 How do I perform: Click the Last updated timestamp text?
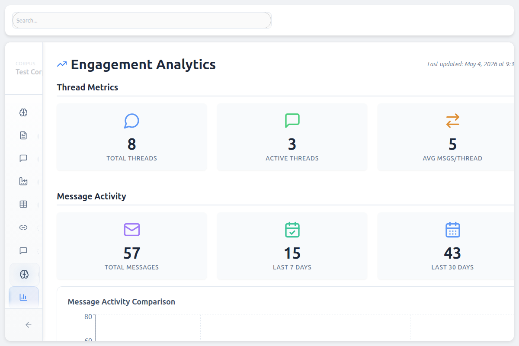pyautogui.click(x=471, y=64)
